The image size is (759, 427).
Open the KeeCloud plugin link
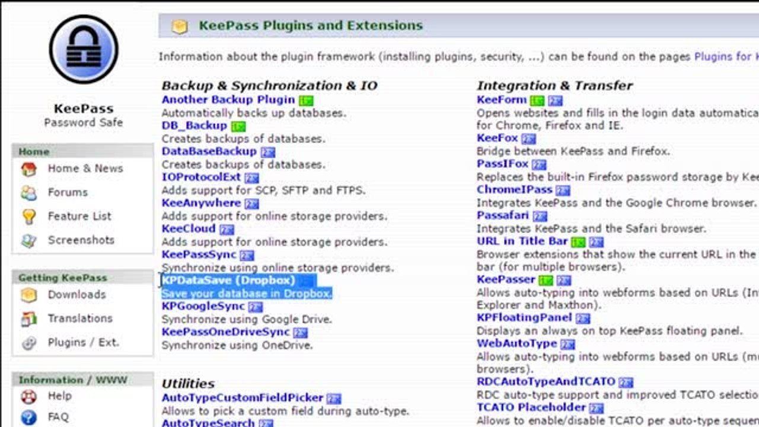pos(189,228)
